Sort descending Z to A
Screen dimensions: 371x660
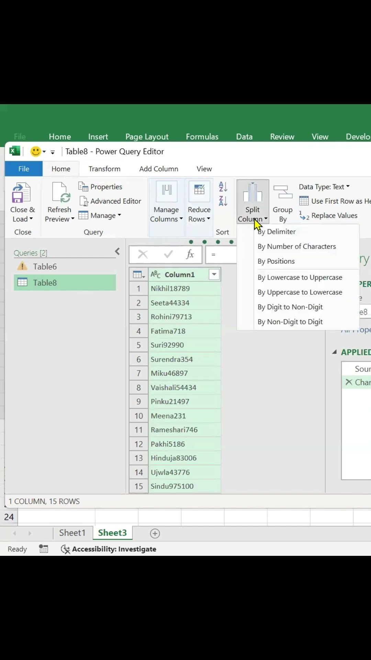(223, 201)
